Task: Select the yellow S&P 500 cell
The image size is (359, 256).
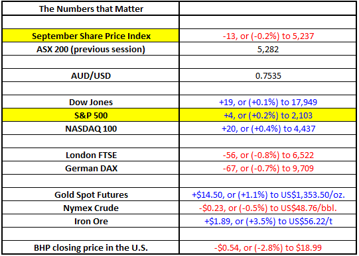Action: coord(91,115)
